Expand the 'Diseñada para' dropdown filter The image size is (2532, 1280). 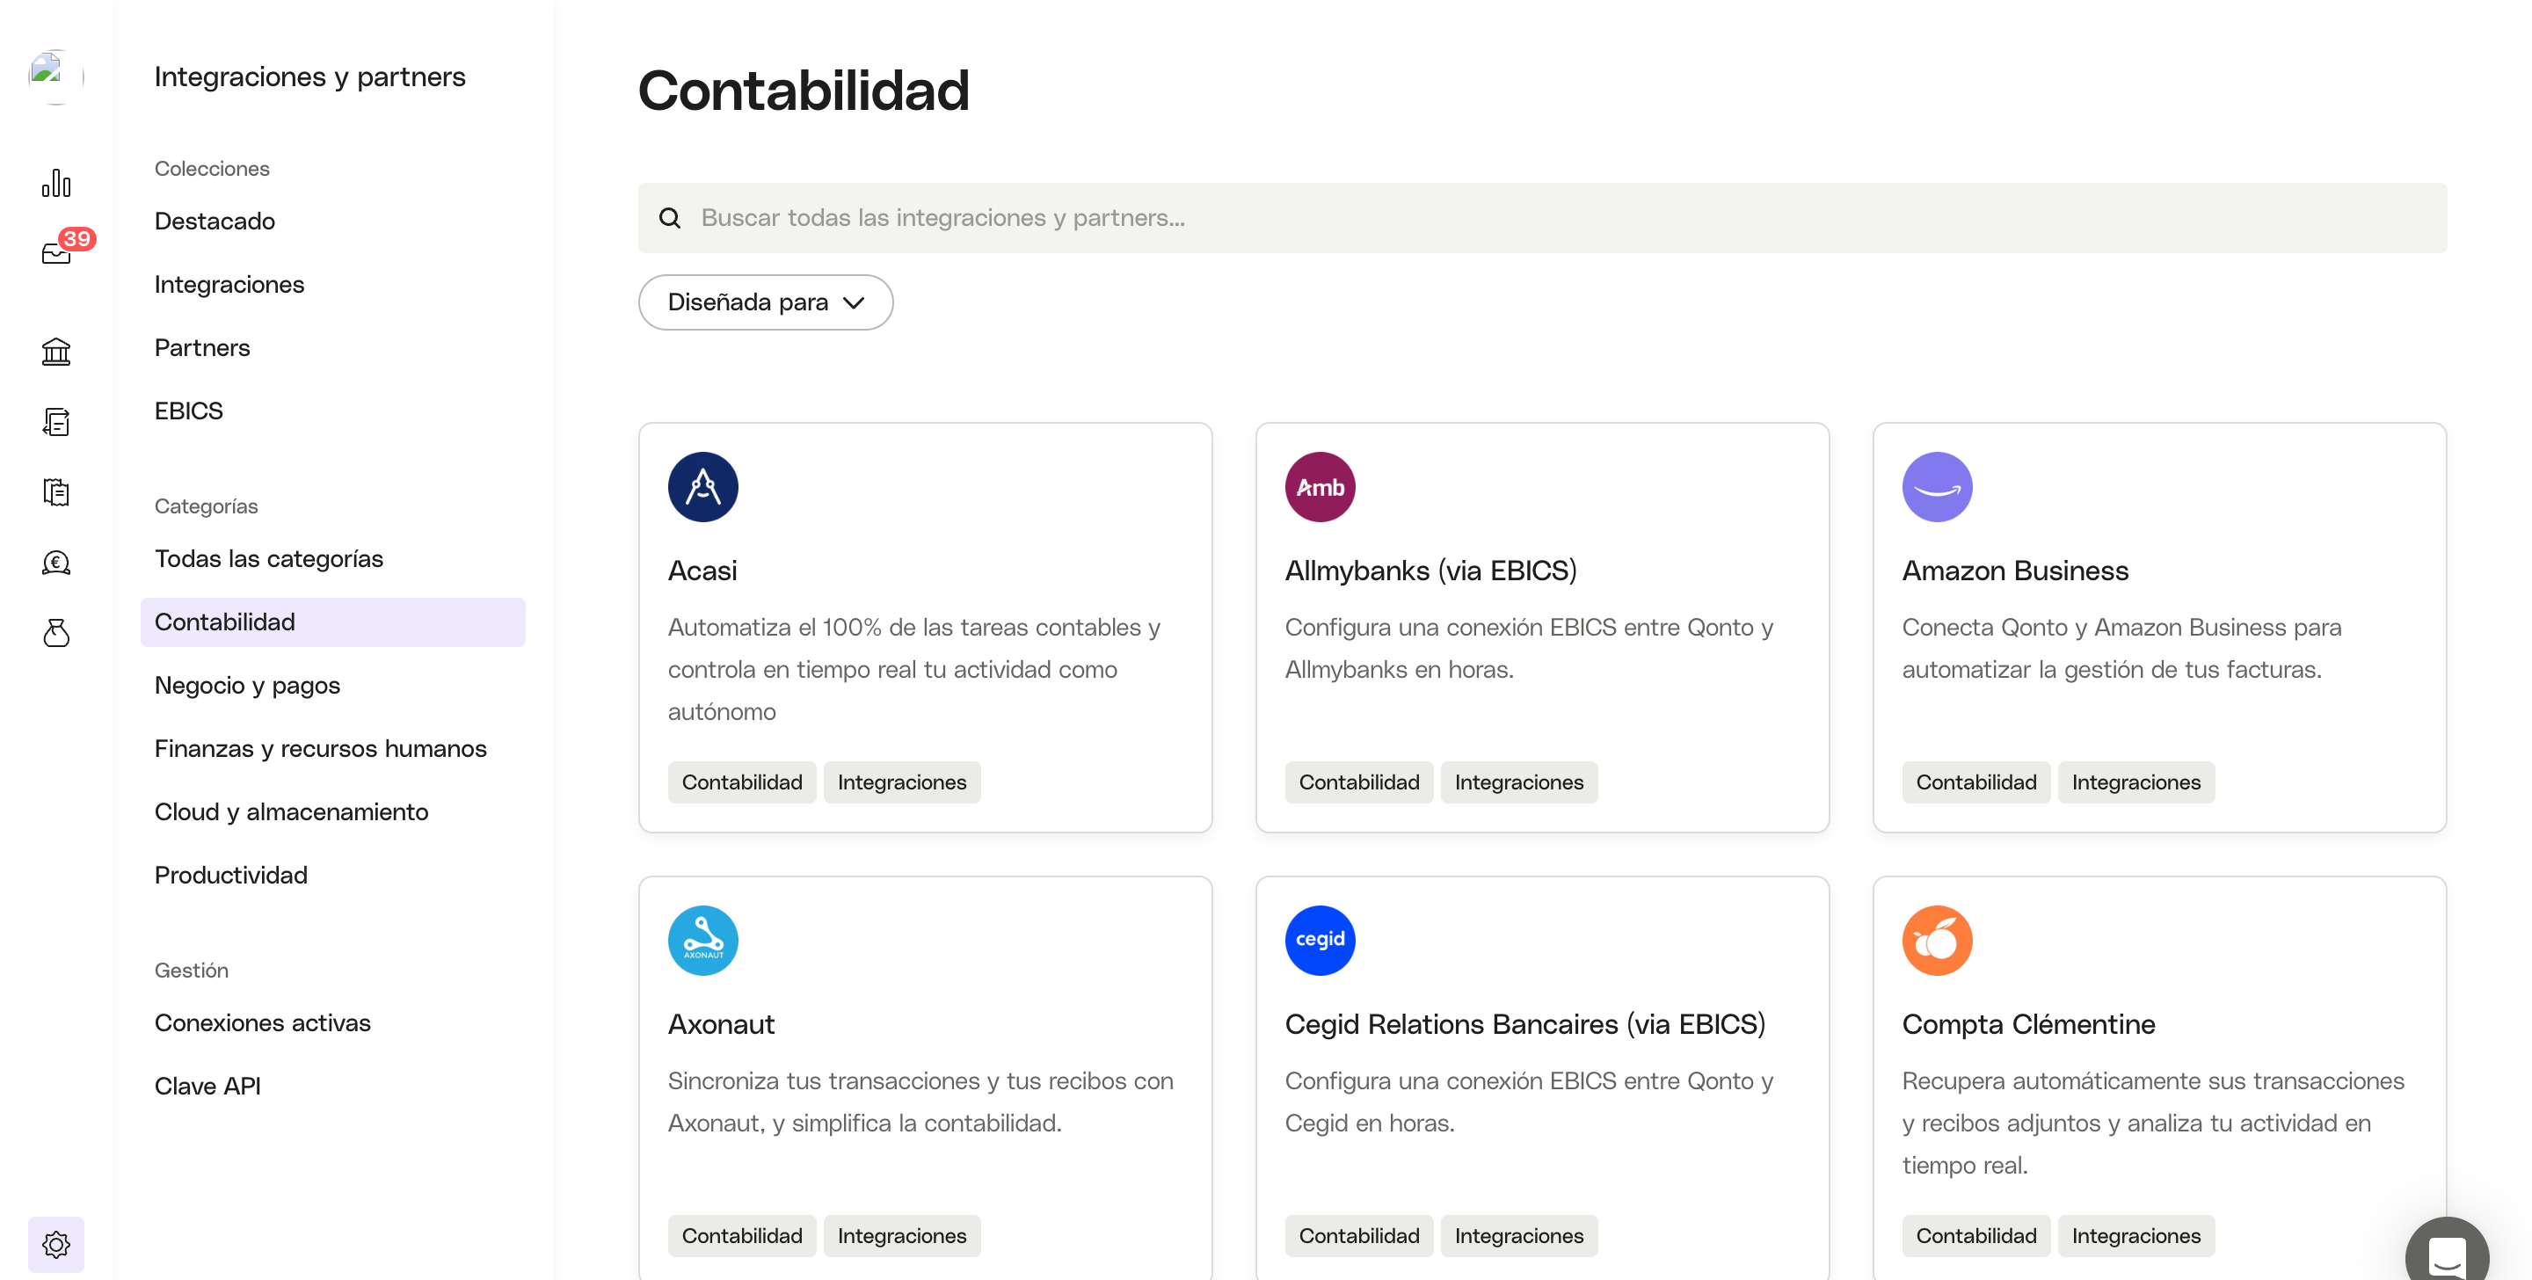point(765,302)
